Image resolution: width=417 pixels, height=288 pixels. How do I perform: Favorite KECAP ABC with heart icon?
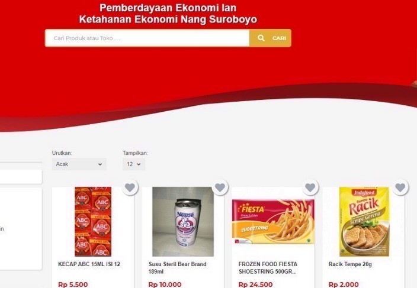tap(130, 187)
